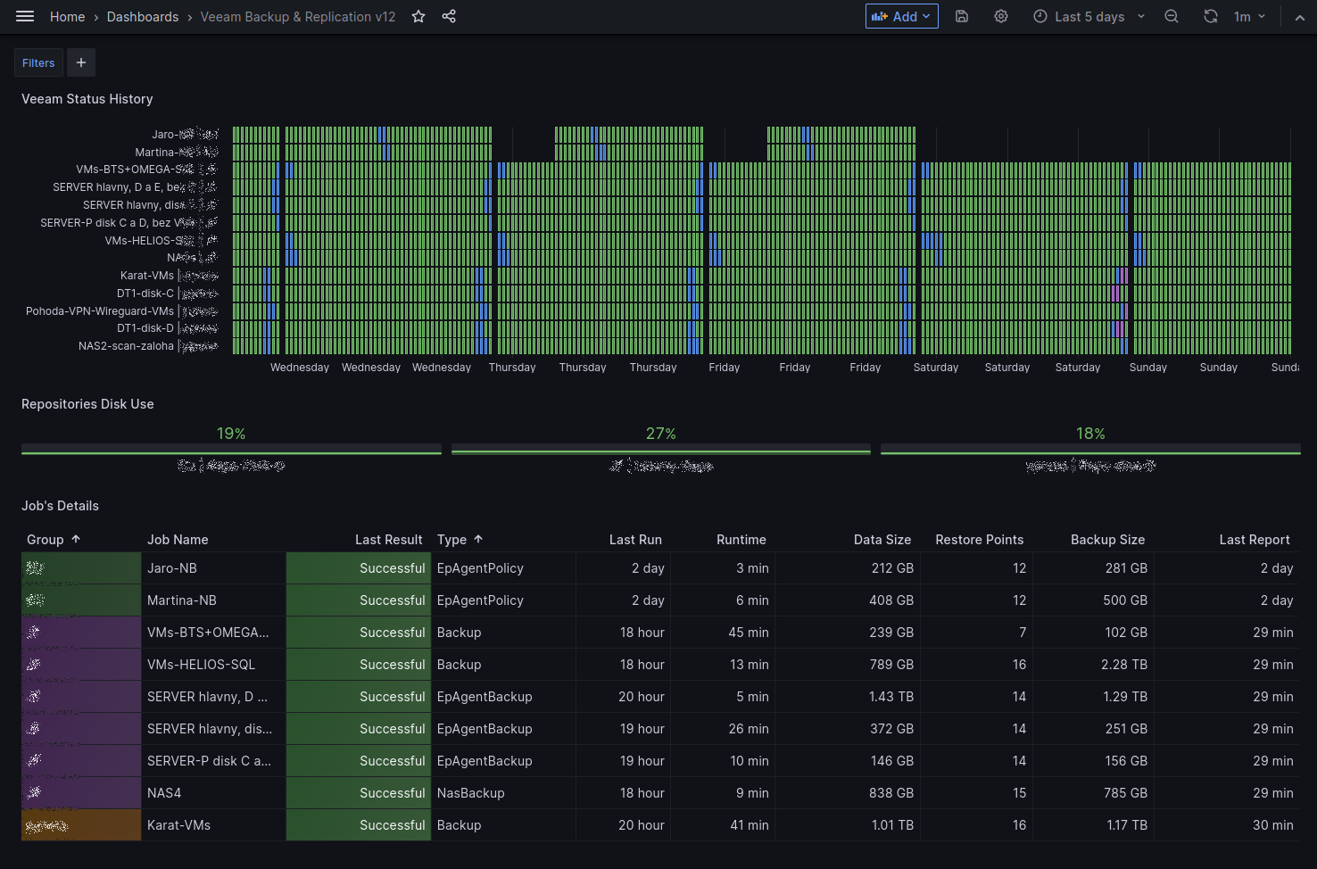This screenshot has width=1317, height=869.
Task: Save dashboard using the disk icon
Action: coord(962,16)
